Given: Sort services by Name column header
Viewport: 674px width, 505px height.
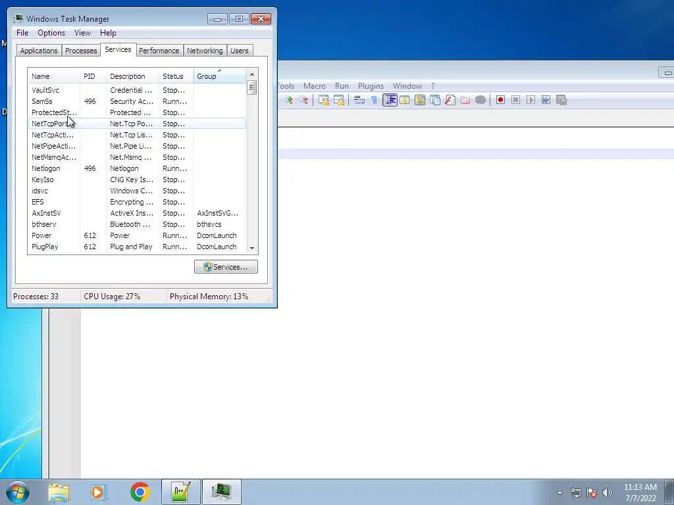Looking at the screenshot, I should point(54,76).
